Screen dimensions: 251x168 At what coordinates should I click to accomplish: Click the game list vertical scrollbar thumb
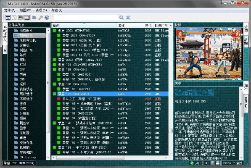[171, 131]
